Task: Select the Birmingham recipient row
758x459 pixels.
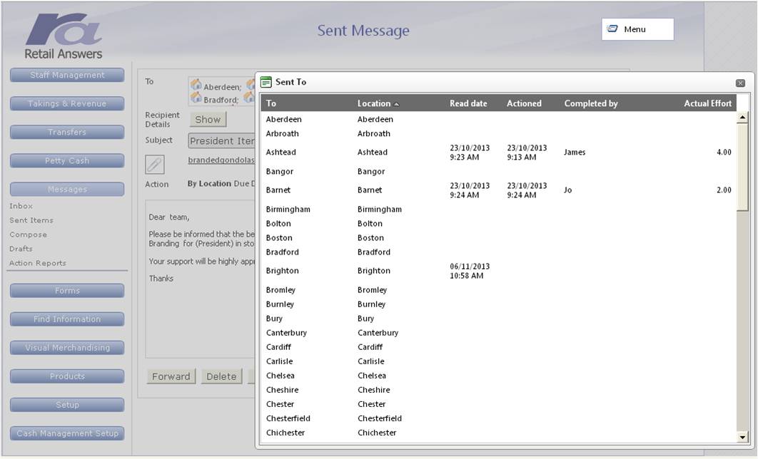Action: click(x=498, y=210)
